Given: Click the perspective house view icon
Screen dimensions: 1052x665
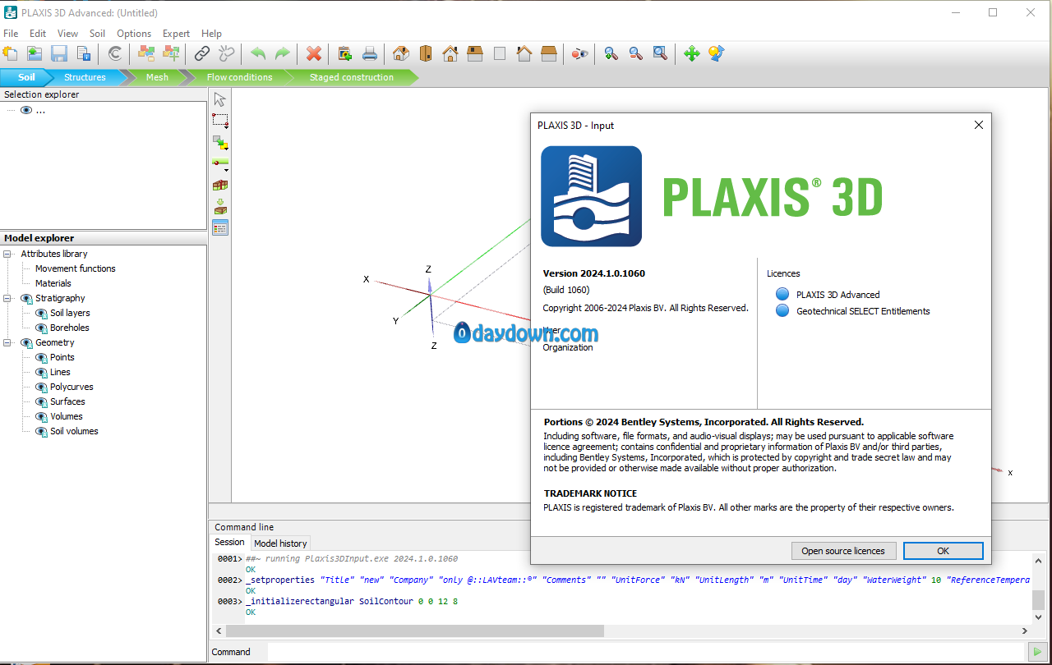Looking at the screenshot, I should pos(400,53).
